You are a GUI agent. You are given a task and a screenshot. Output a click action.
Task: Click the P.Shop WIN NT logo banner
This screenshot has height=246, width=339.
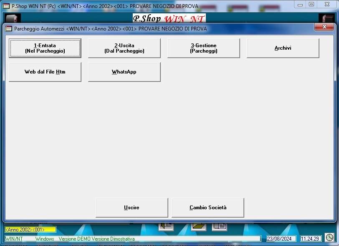(169, 18)
